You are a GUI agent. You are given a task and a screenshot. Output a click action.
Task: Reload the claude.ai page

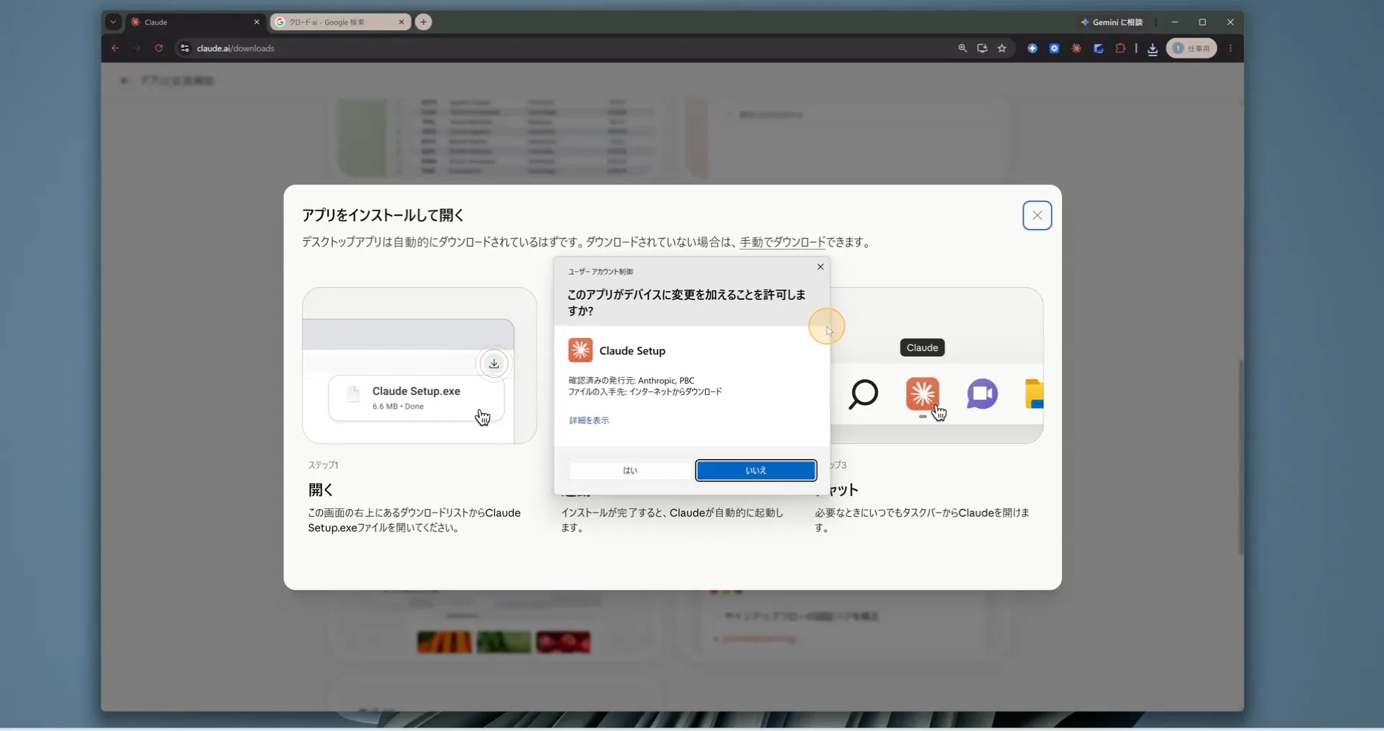[159, 48]
